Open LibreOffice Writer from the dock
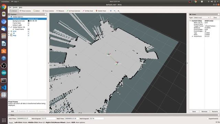 point(4,44)
